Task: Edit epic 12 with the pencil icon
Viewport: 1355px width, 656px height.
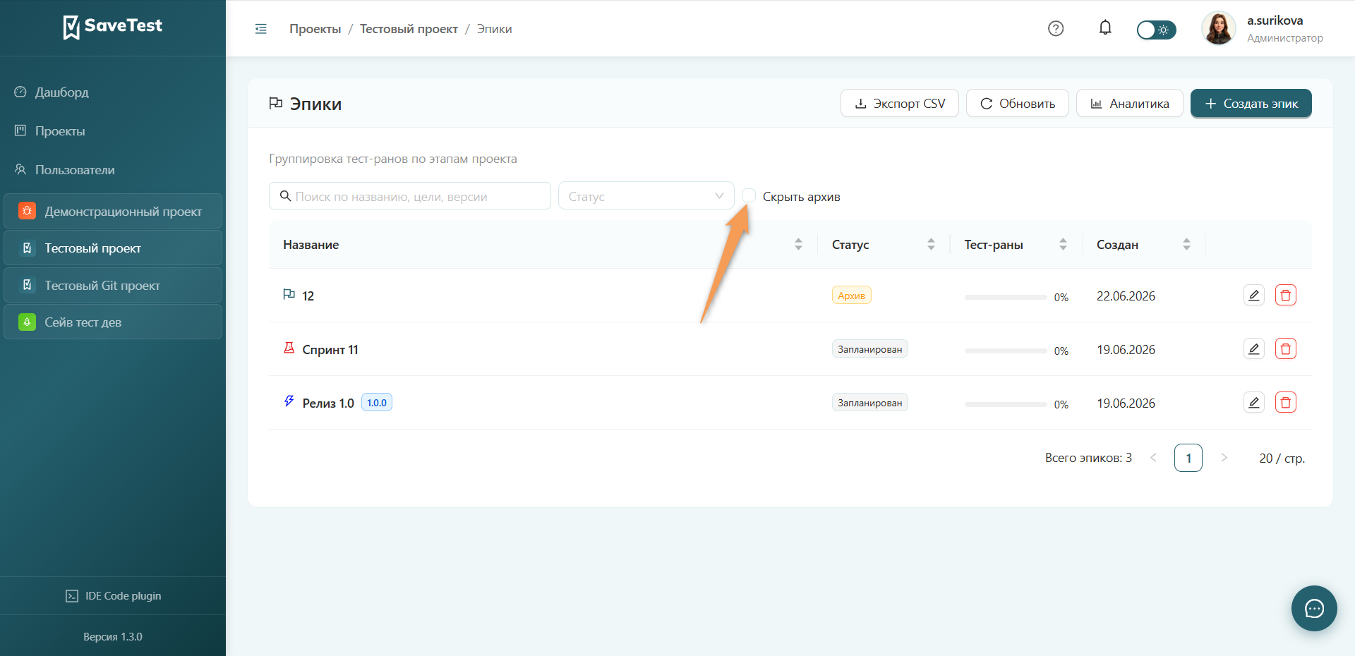Action: pyautogui.click(x=1254, y=296)
